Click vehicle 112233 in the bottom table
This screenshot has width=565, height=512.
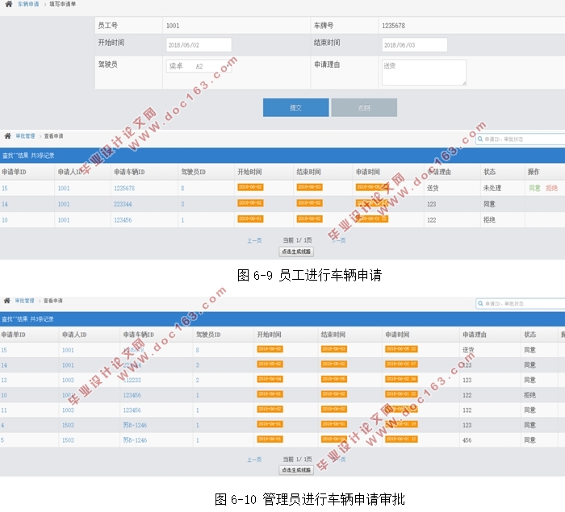[x=132, y=380]
